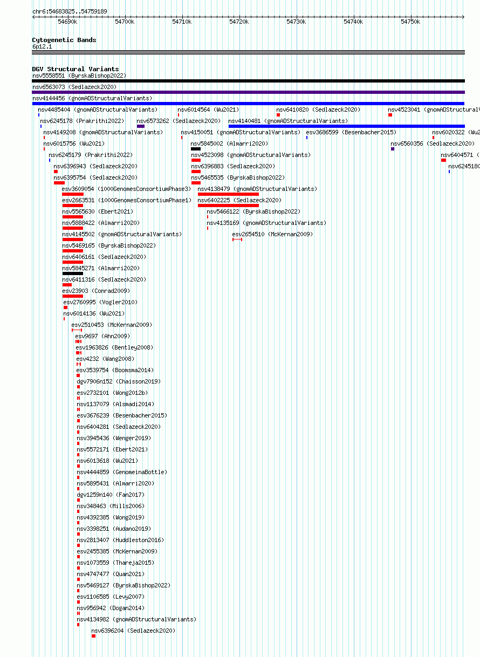
Task: Click the nsv5469165 (ByrskaBishop2022) label
Action: click(109, 245)
